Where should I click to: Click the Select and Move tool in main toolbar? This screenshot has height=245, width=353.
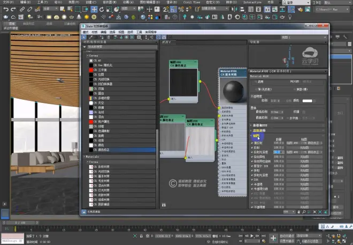point(94,9)
